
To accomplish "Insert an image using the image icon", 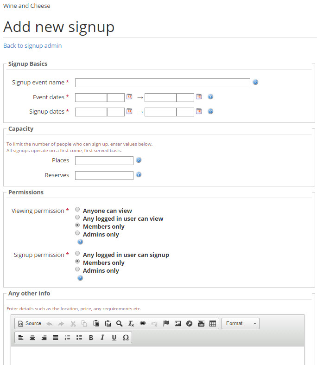I will (x=178, y=323).
